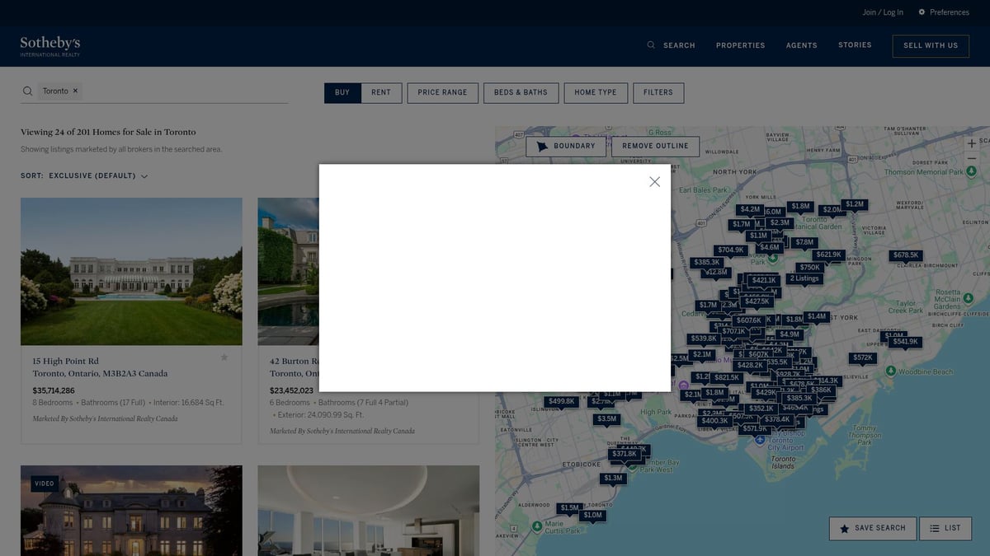Zoom out on the map with the minus icon
990x556 pixels.
(971, 160)
